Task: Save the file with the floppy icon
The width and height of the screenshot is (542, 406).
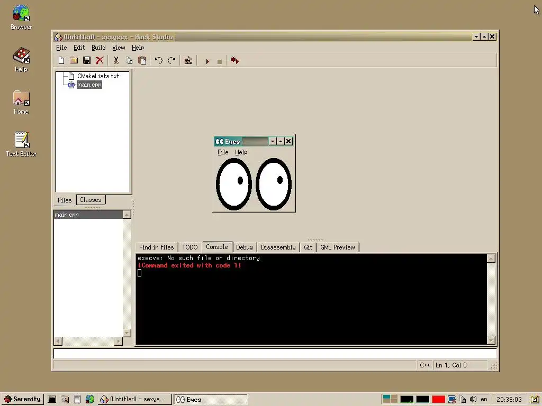Action: coord(87,61)
